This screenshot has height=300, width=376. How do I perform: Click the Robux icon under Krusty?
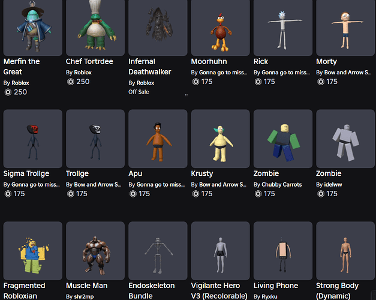coord(195,194)
